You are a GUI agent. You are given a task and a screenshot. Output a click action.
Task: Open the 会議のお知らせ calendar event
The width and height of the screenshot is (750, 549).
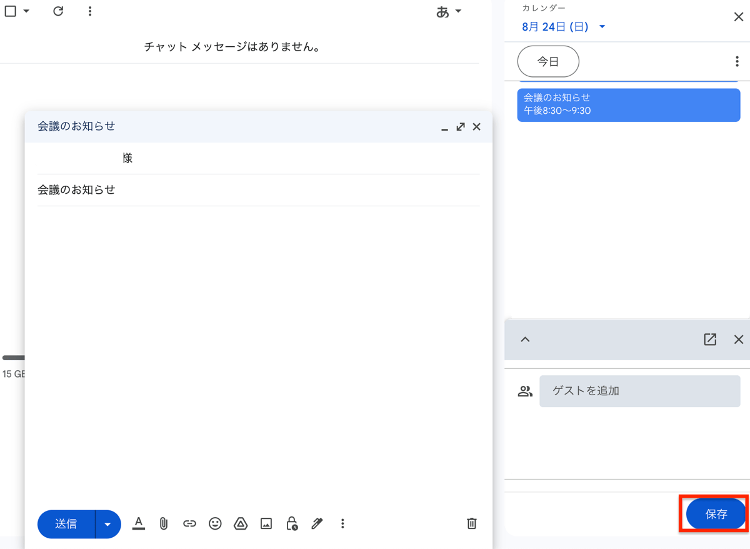(629, 104)
